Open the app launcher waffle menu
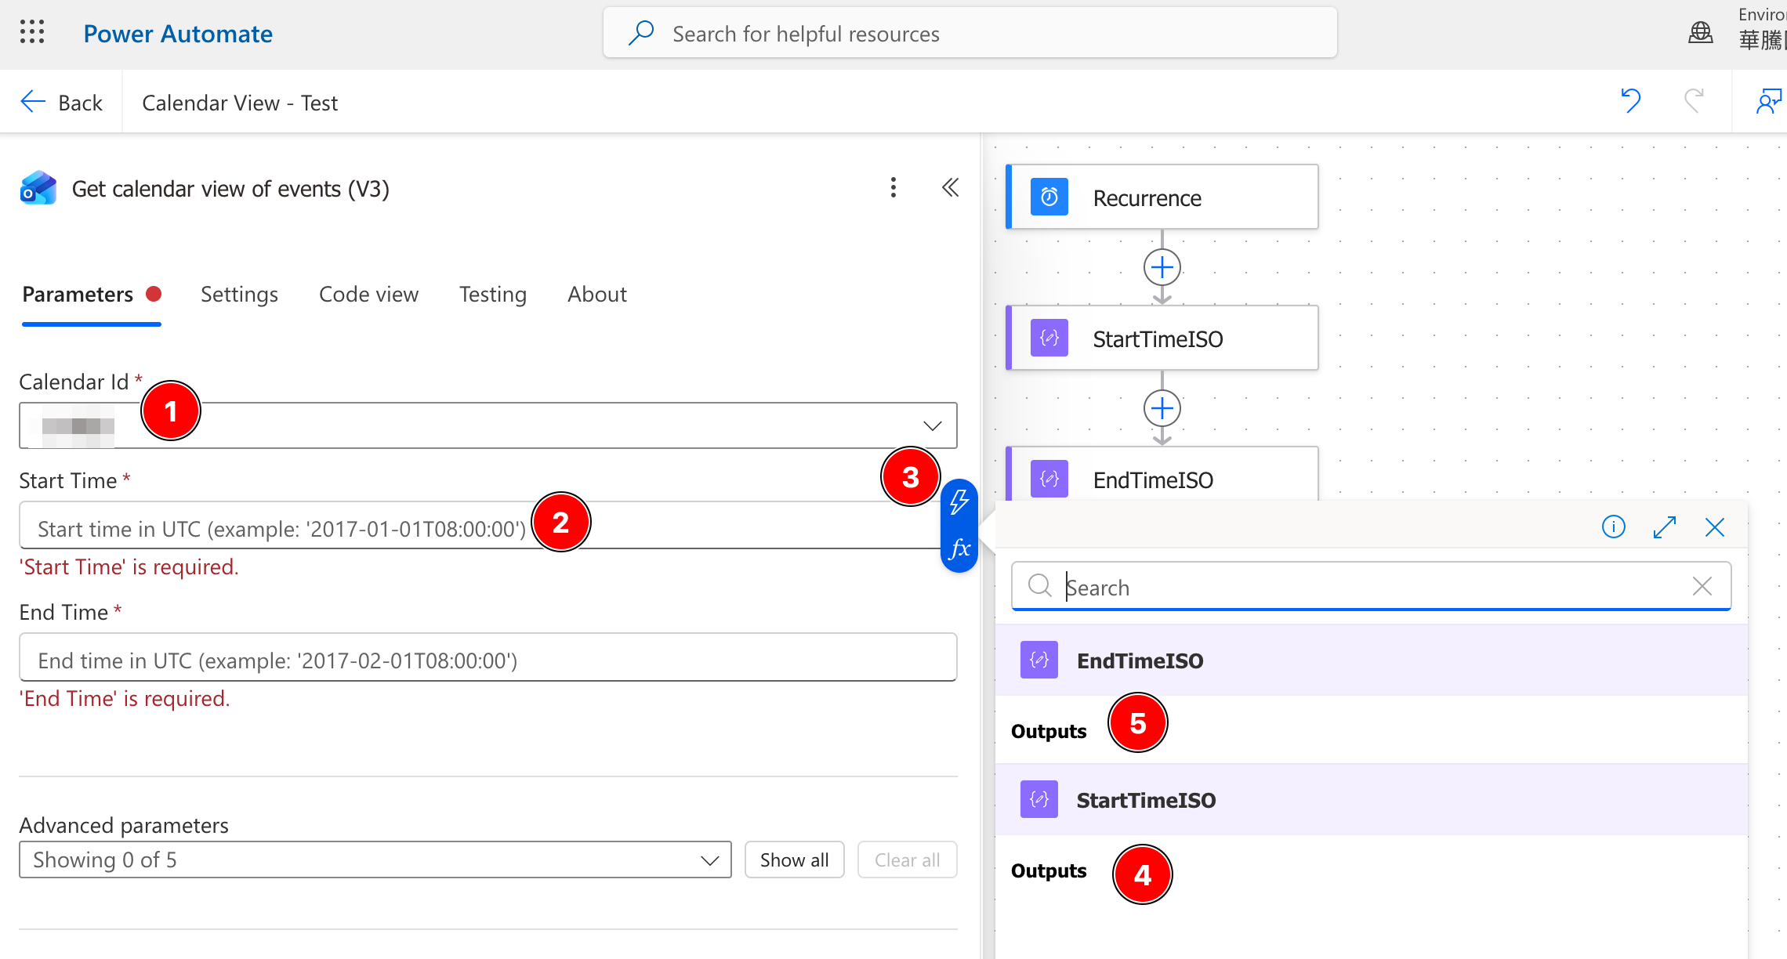 coord(32,33)
